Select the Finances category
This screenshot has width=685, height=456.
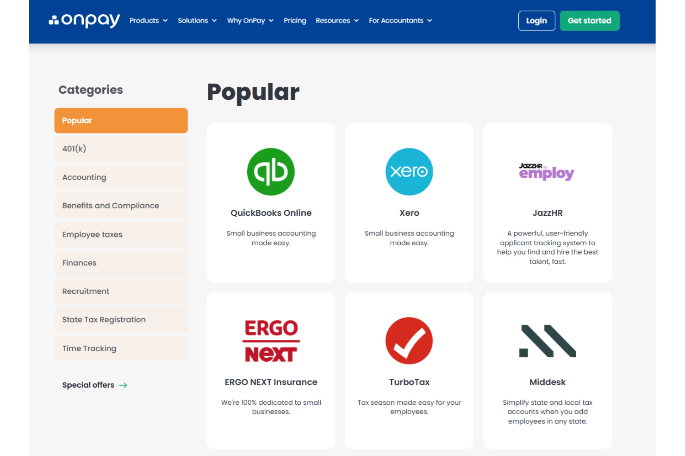click(121, 263)
